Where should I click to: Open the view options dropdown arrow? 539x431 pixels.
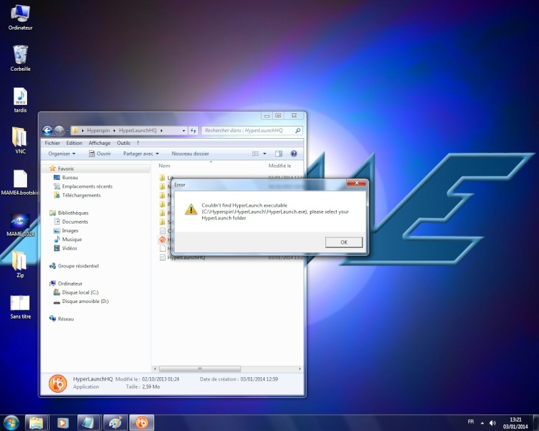pos(265,154)
